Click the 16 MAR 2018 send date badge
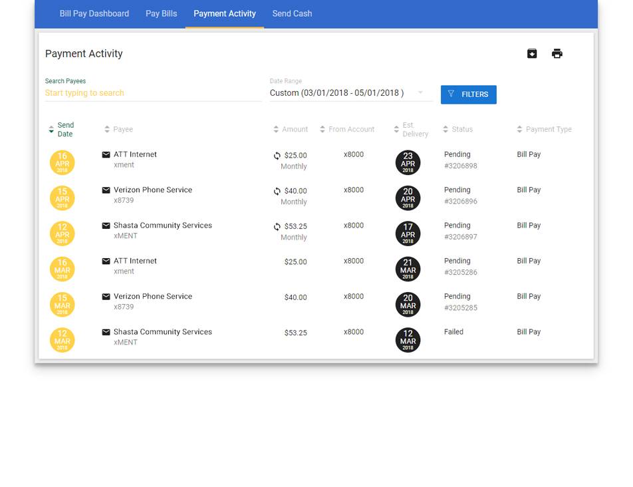 tap(63, 269)
